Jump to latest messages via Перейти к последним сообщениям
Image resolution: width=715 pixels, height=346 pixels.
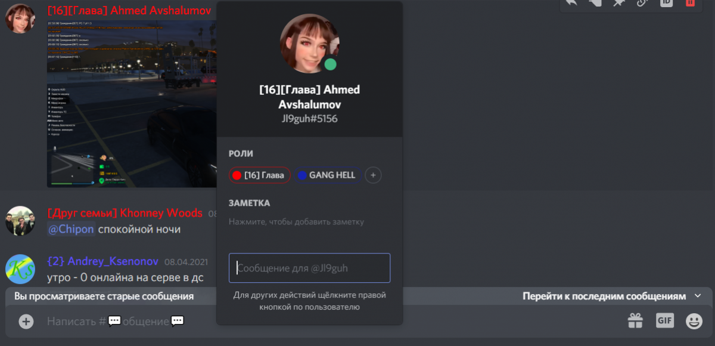coord(604,296)
